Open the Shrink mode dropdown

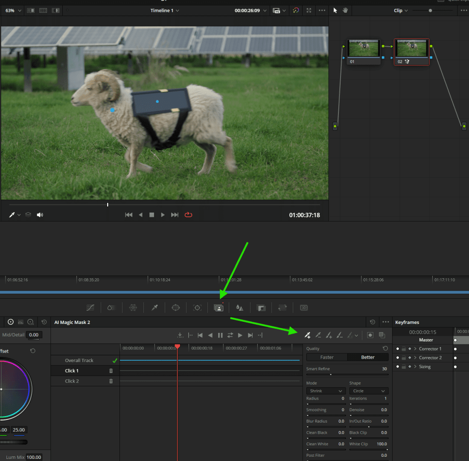(325, 391)
